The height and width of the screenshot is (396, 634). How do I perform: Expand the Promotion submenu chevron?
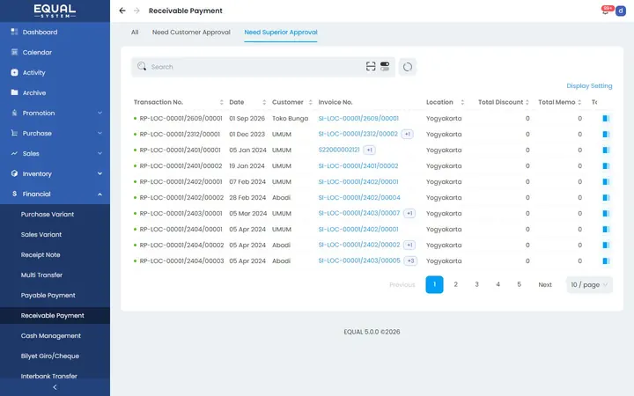[100, 113]
